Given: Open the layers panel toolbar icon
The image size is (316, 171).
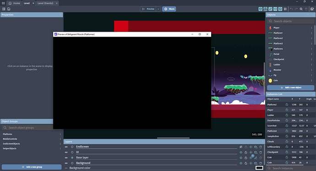Looking at the screenshot, I should click(x=280, y=9).
